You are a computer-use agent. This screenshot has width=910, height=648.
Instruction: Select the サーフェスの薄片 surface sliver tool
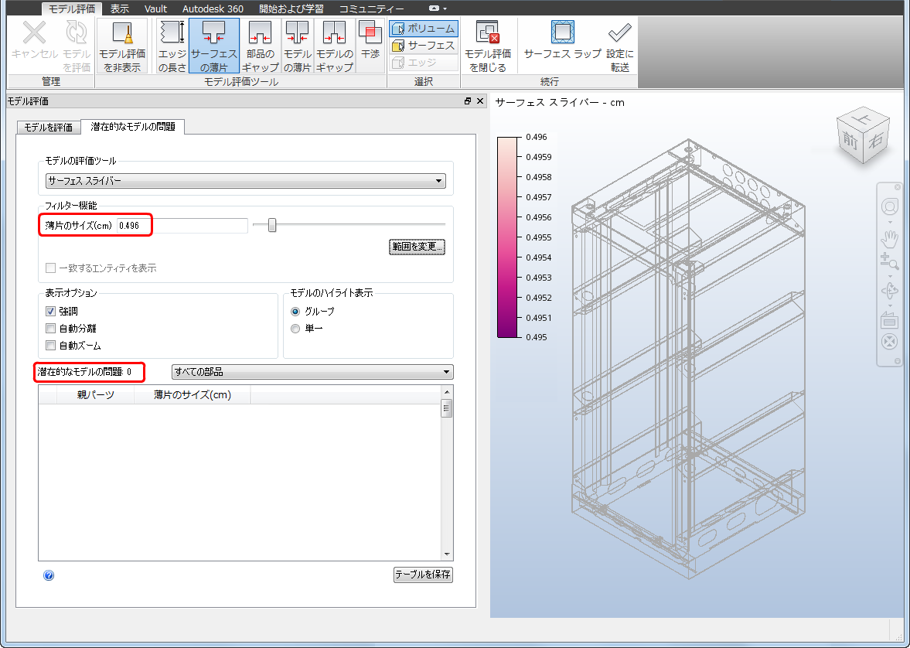click(214, 46)
